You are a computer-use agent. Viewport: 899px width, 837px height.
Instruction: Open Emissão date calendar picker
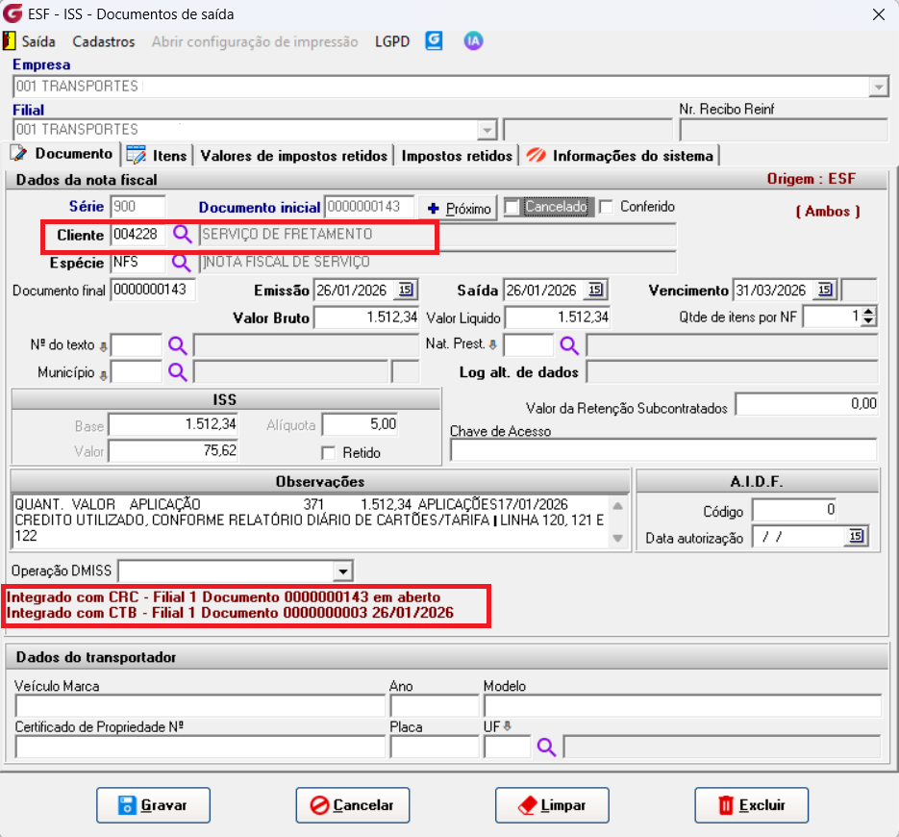click(x=406, y=290)
